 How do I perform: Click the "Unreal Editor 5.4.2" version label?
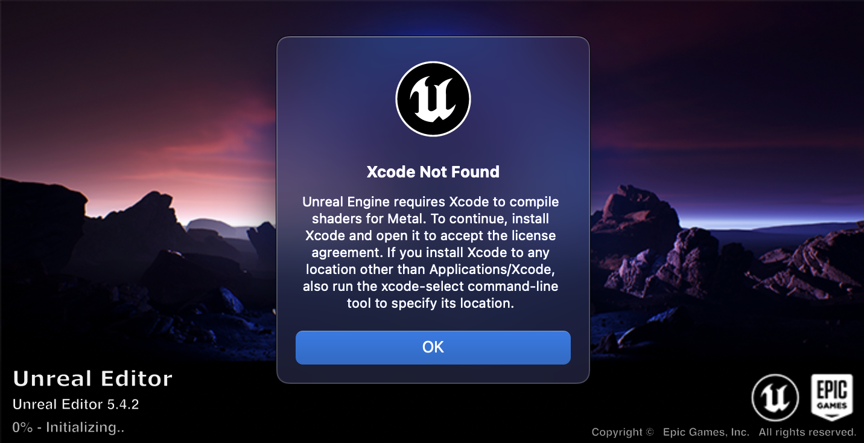pos(76,404)
